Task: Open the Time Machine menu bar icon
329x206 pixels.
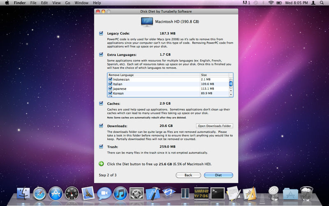Action: [255, 3]
